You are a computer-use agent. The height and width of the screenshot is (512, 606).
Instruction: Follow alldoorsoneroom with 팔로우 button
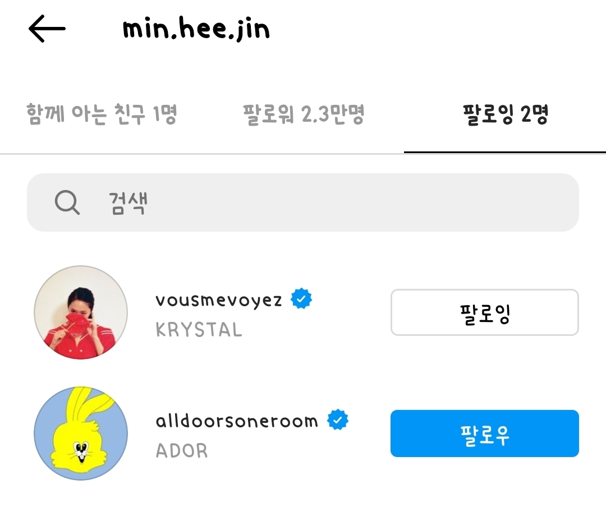click(485, 433)
